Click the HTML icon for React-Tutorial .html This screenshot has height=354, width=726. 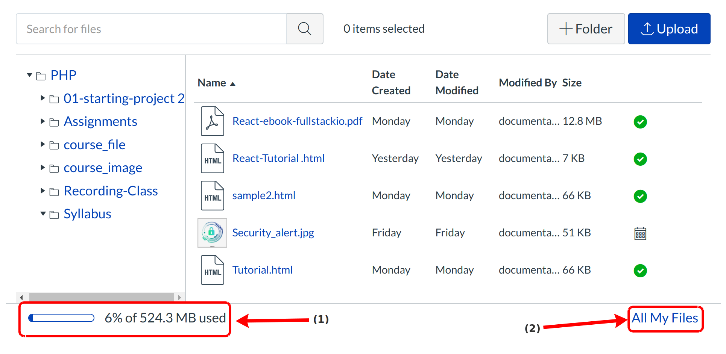(212, 158)
